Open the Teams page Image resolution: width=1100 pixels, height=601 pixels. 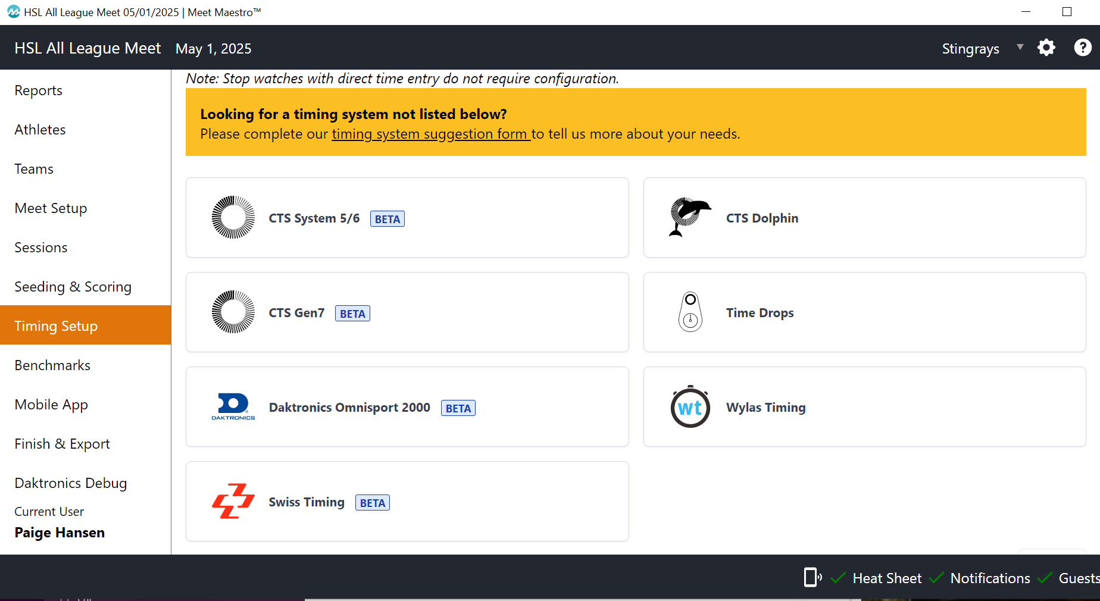pos(86,169)
